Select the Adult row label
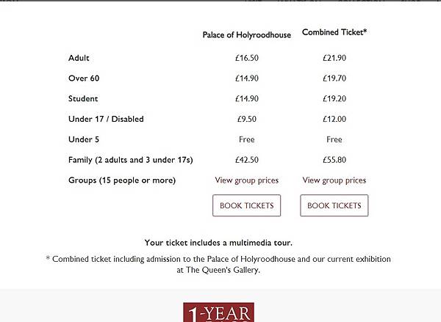The image size is (441, 322). tap(79, 58)
